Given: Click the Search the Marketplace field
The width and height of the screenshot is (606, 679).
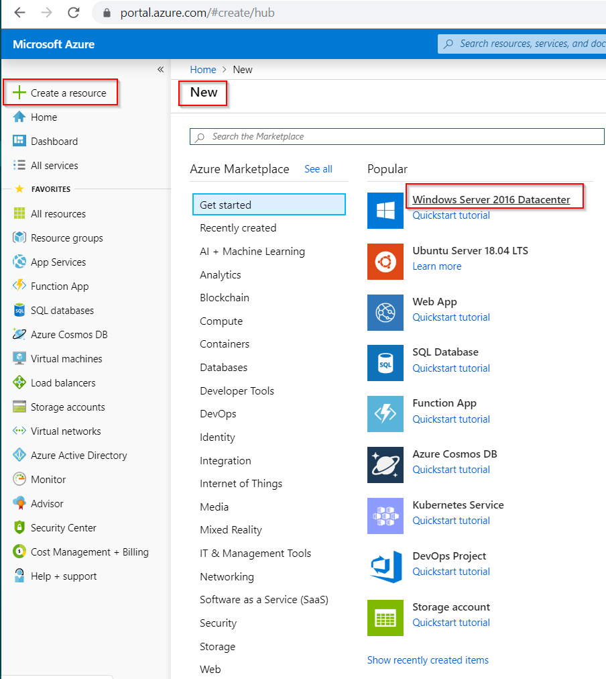Looking at the screenshot, I should 397,136.
